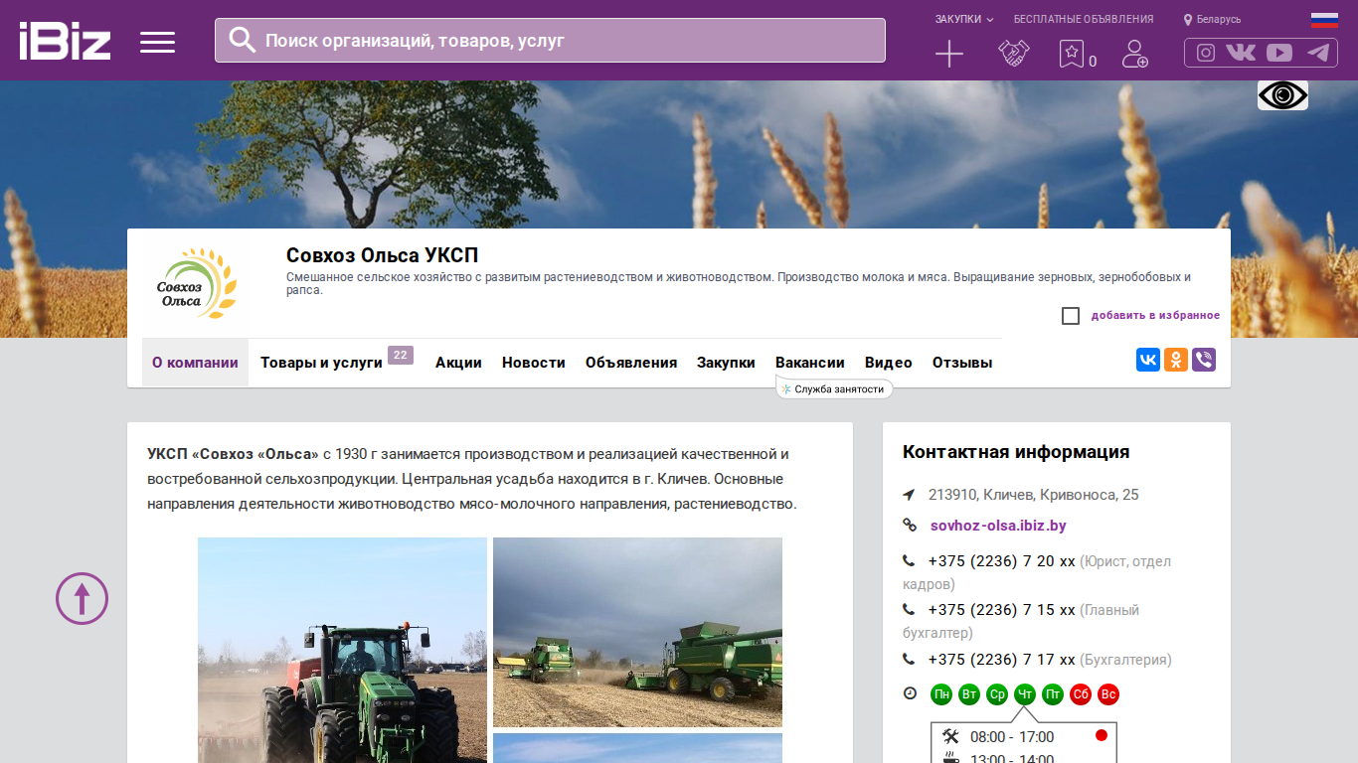
Task: Click the scroll-to-top arrow button
Action: [x=82, y=598]
